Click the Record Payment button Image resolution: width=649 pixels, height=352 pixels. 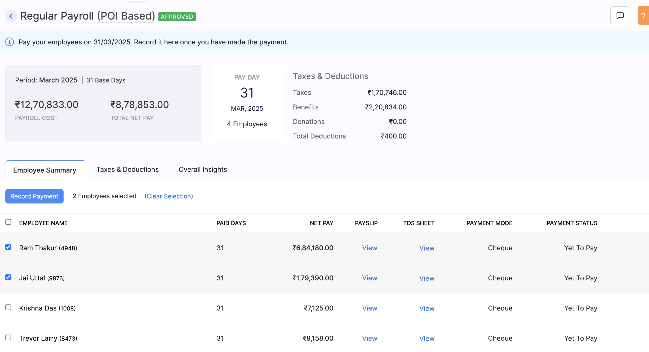pos(34,196)
